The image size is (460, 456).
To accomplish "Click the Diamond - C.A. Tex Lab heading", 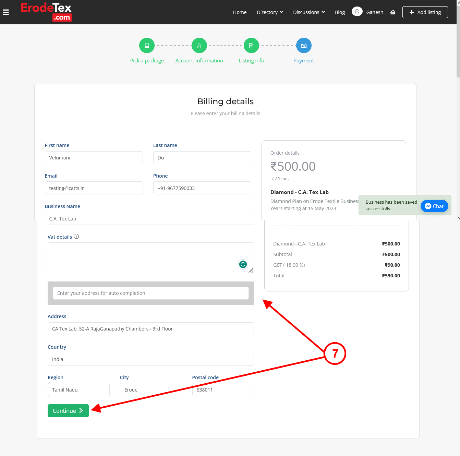I will point(300,192).
